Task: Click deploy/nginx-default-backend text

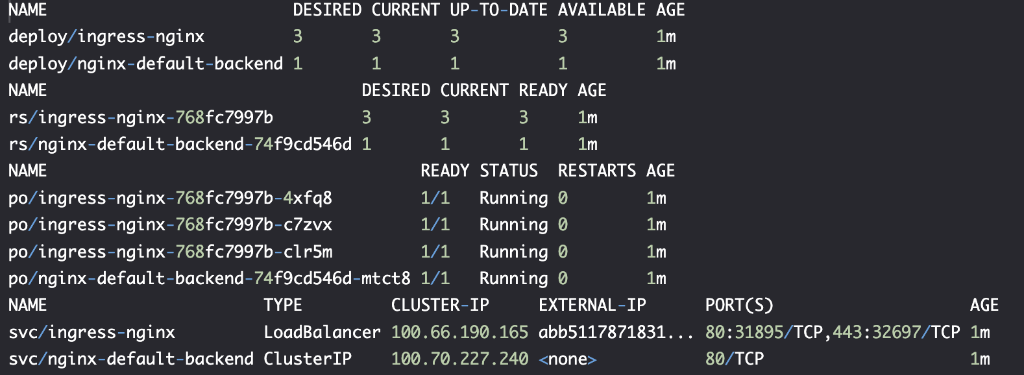Action: (x=146, y=64)
